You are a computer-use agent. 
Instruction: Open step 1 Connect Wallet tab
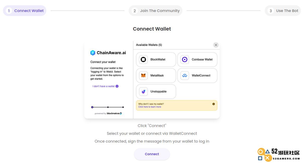point(25,11)
